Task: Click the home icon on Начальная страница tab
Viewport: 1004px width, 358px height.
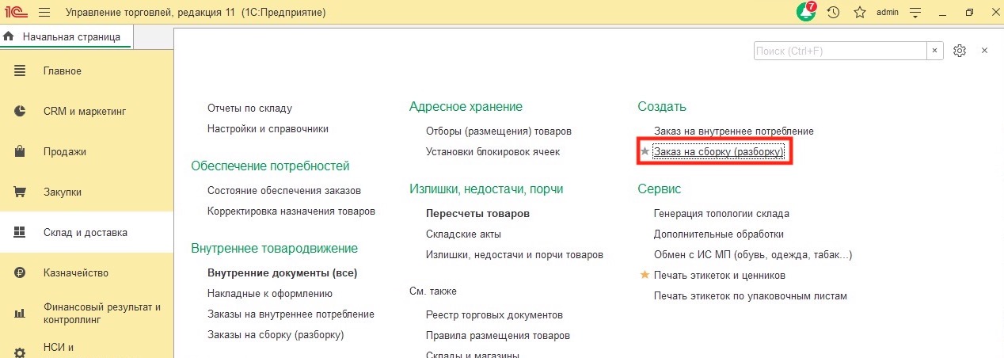Action: coord(9,36)
